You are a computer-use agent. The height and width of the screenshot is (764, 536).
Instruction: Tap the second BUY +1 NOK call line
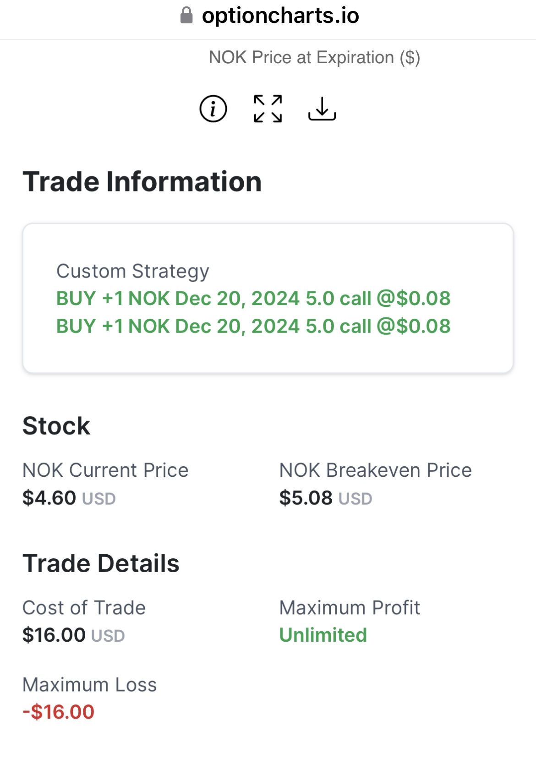tap(253, 327)
